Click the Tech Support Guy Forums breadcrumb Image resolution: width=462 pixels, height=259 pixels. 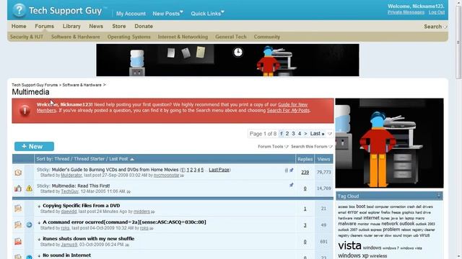[x=35, y=85]
